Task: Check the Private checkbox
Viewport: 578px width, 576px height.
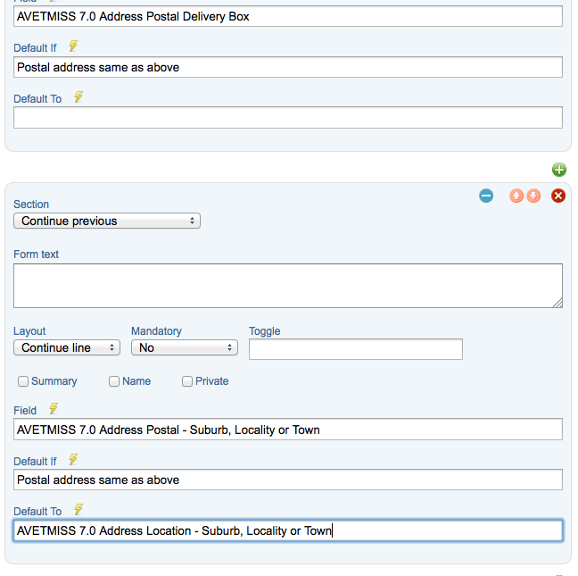Action: [187, 381]
